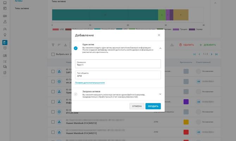Click the Показать дополнительные поля link

(90, 82)
